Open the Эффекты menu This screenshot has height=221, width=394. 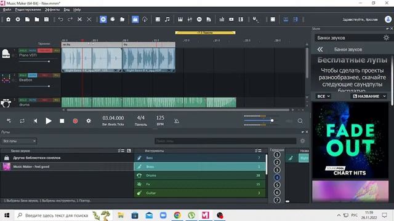pos(52,10)
